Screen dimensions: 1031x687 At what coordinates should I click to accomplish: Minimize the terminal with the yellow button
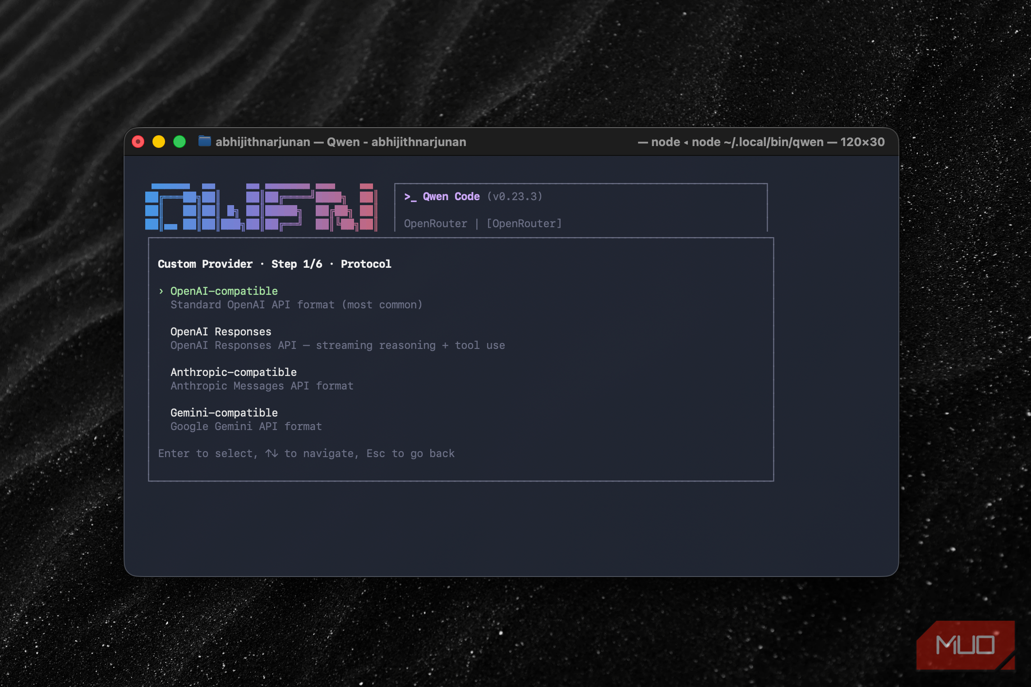159,142
